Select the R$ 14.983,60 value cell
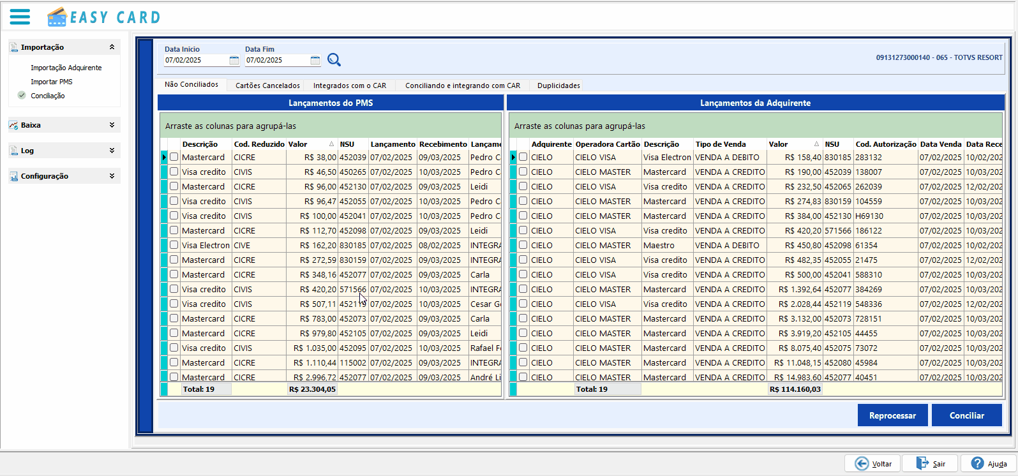1018x476 pixels. click(795, 377)
